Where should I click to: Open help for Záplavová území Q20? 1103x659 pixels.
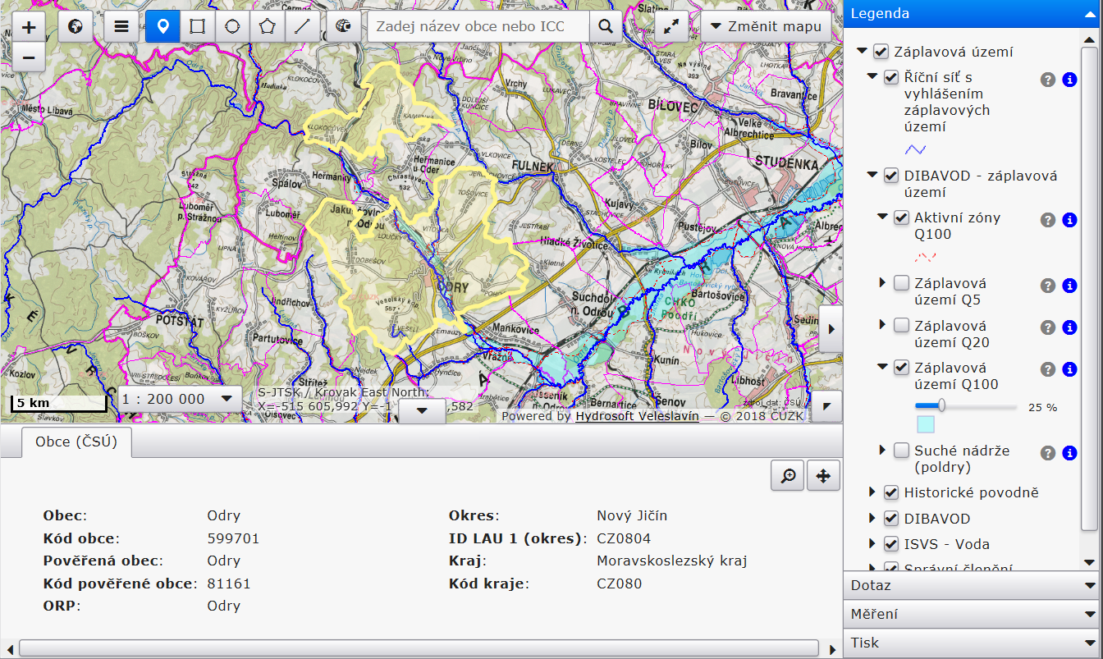pyautogui.click(x=1047, y=327)
